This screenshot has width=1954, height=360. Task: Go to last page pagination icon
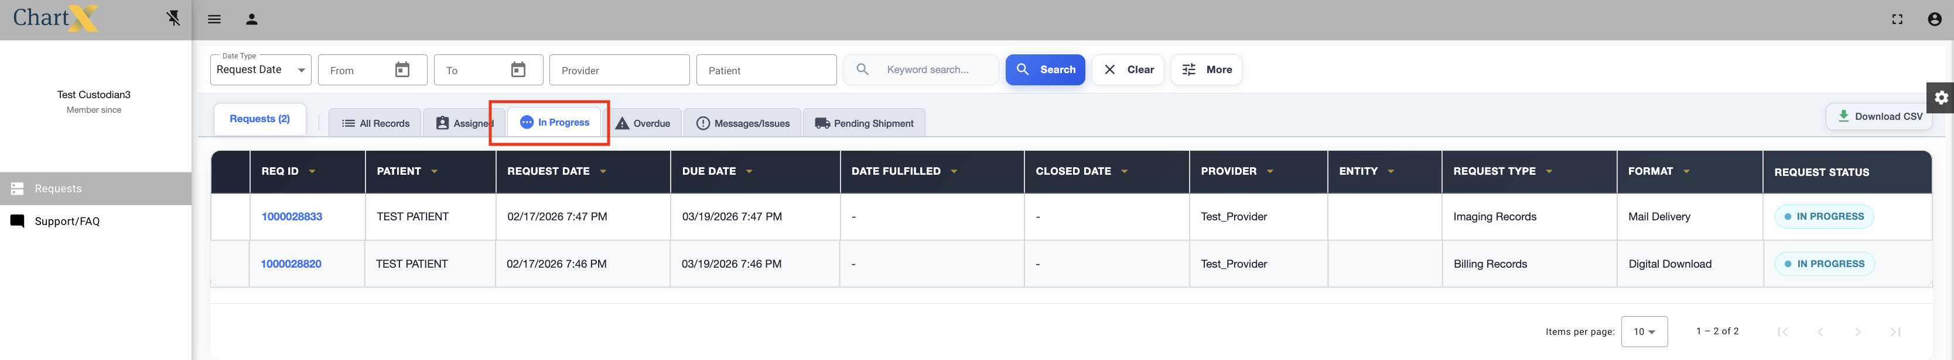[1895, 331]
